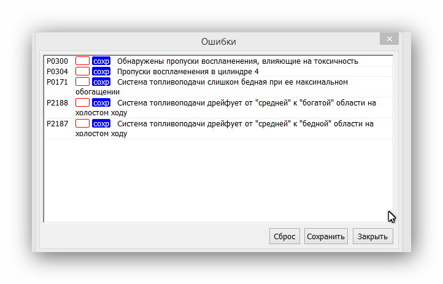
Task: Click the blue сохр badge for P0300
Action: point(101,61)
